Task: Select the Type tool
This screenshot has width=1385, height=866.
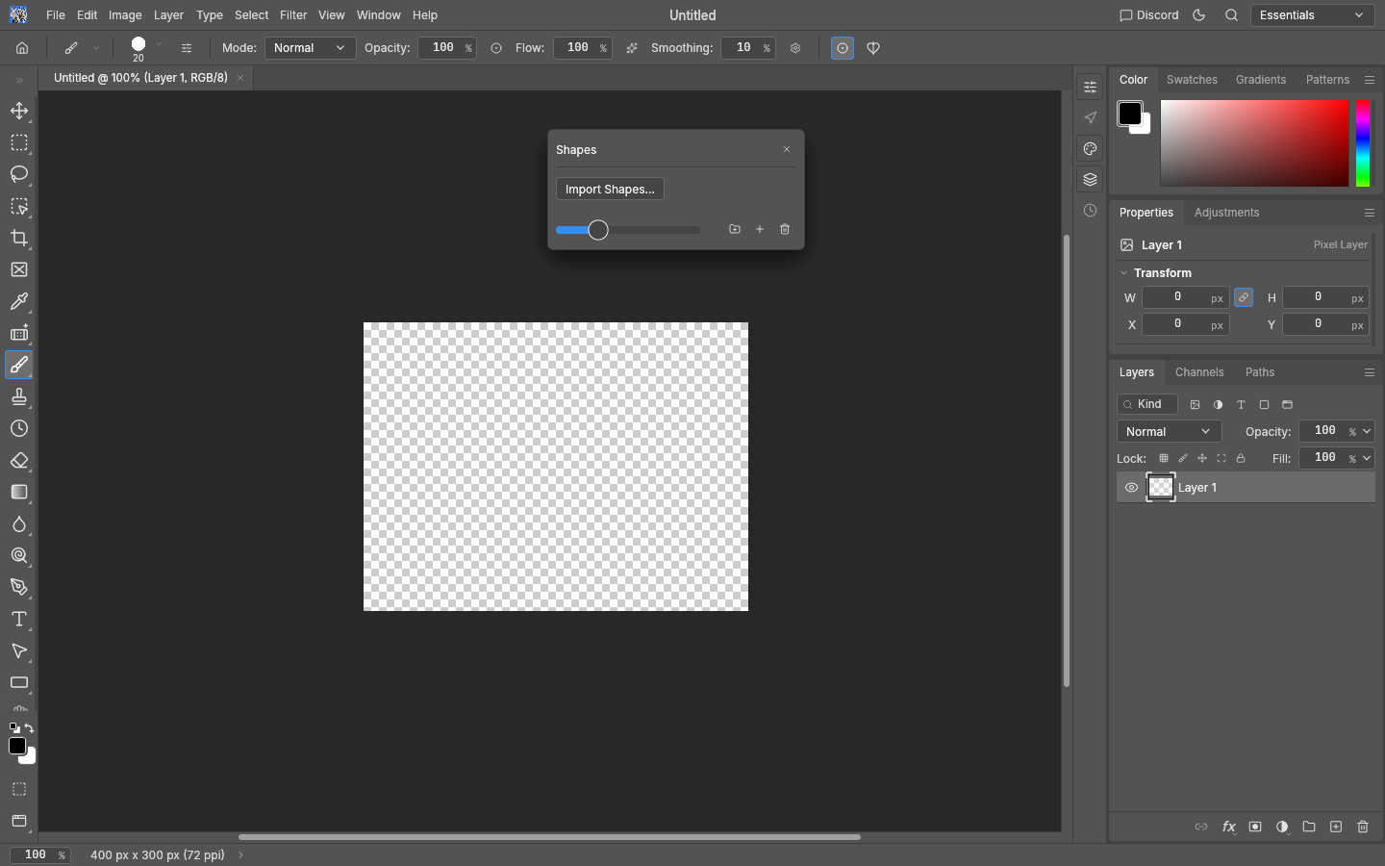Action: pos(19,619)
